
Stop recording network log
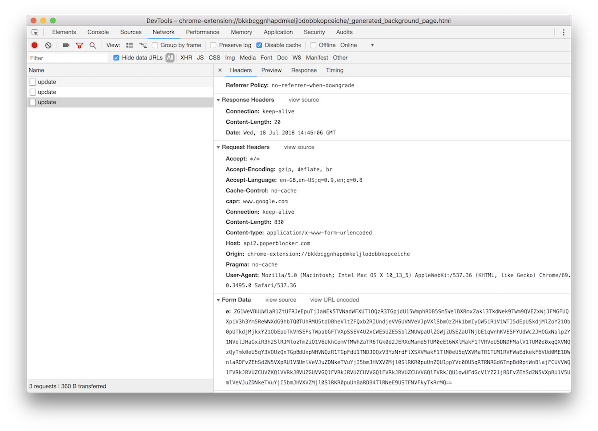tap(35, 45)
